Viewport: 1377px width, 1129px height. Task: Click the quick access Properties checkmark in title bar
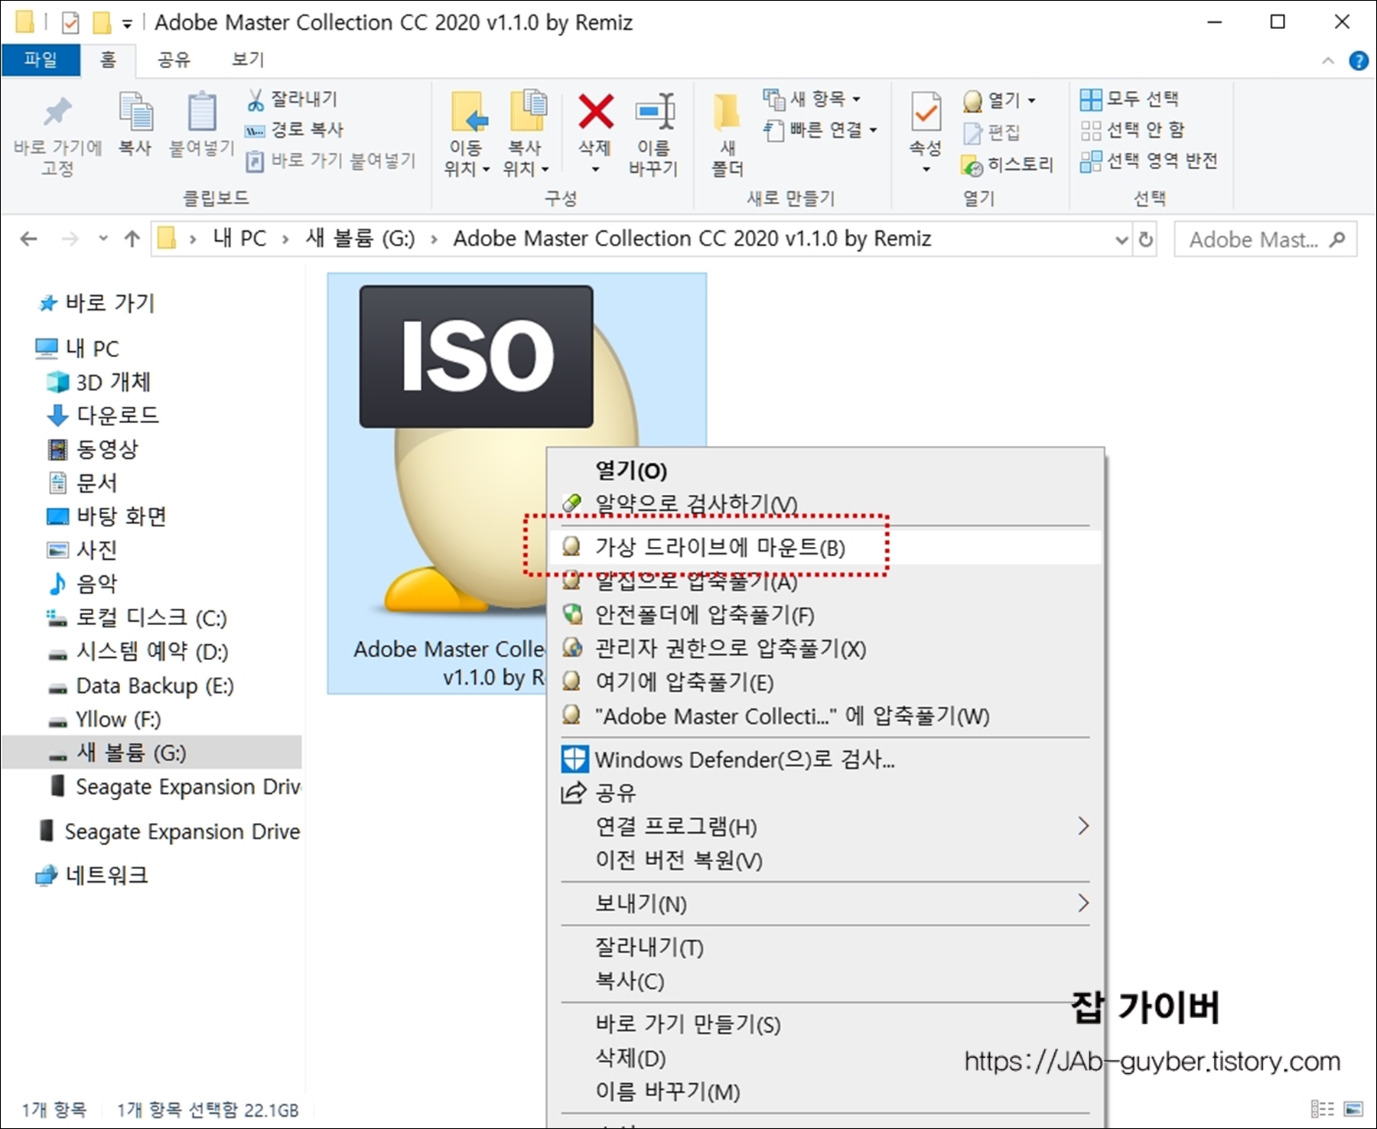click(70, 23)
